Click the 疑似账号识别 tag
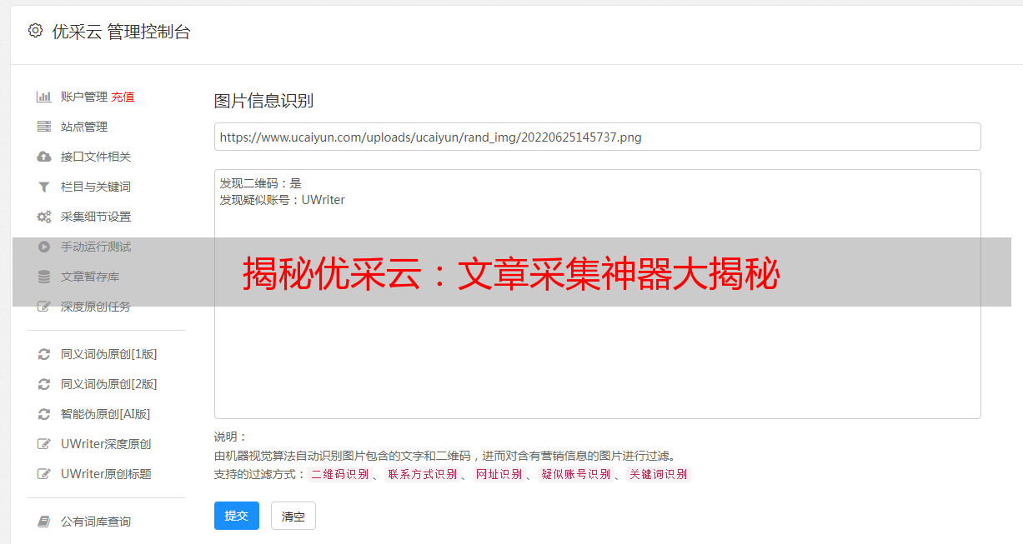 pyautogui.click(x=575, y=474)
